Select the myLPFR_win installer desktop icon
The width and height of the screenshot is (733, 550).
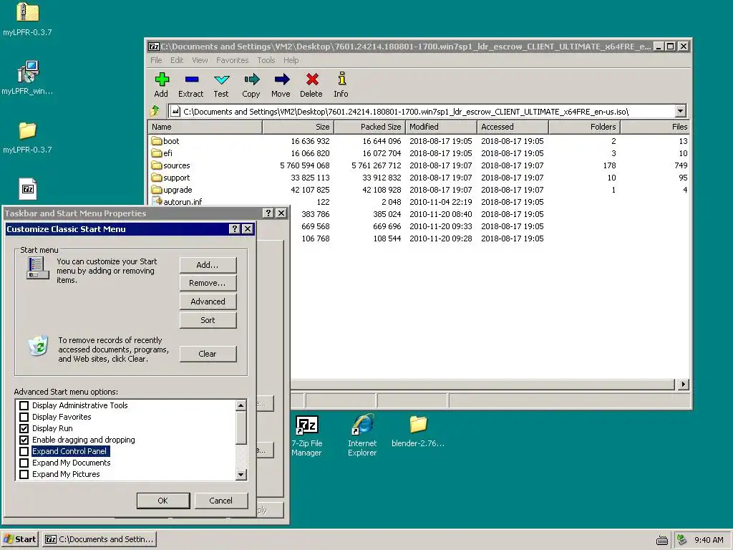point(27,77)
